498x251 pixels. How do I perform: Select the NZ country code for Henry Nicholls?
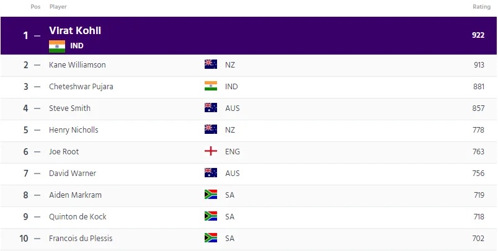click(x=230, y=130)
